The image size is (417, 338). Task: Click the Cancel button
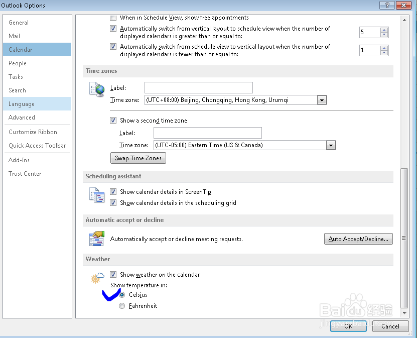point(390,326)
